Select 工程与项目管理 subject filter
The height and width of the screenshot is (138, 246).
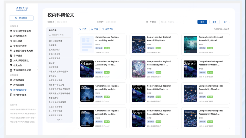click(55, 107)
